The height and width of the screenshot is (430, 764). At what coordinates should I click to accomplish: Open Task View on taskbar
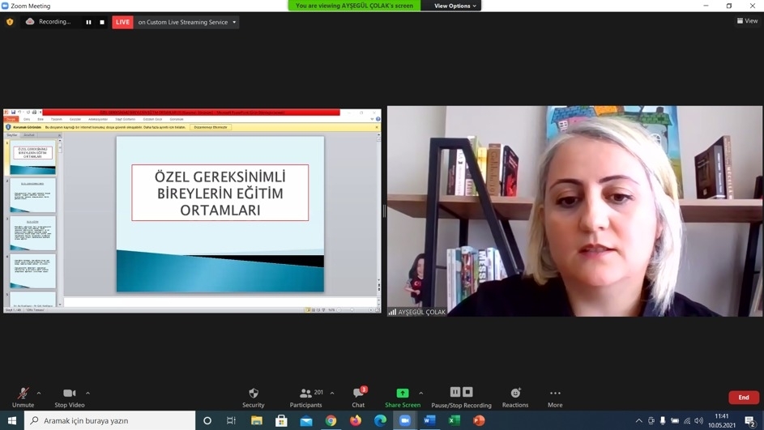coord(232,420)
